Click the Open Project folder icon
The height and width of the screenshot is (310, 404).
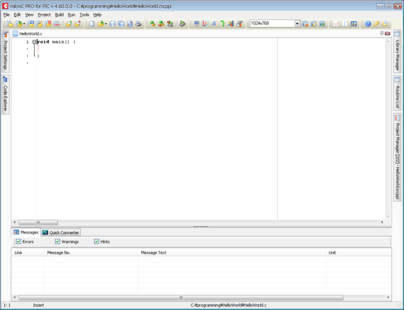pyautogui.click(x=19, y=24)
